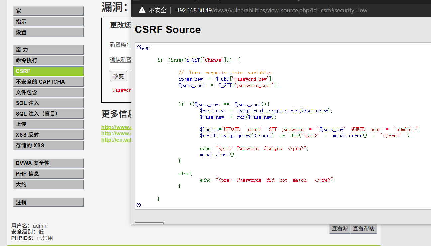
Task: Open the 家 (Home) menu item
Action: coord(49,11)
